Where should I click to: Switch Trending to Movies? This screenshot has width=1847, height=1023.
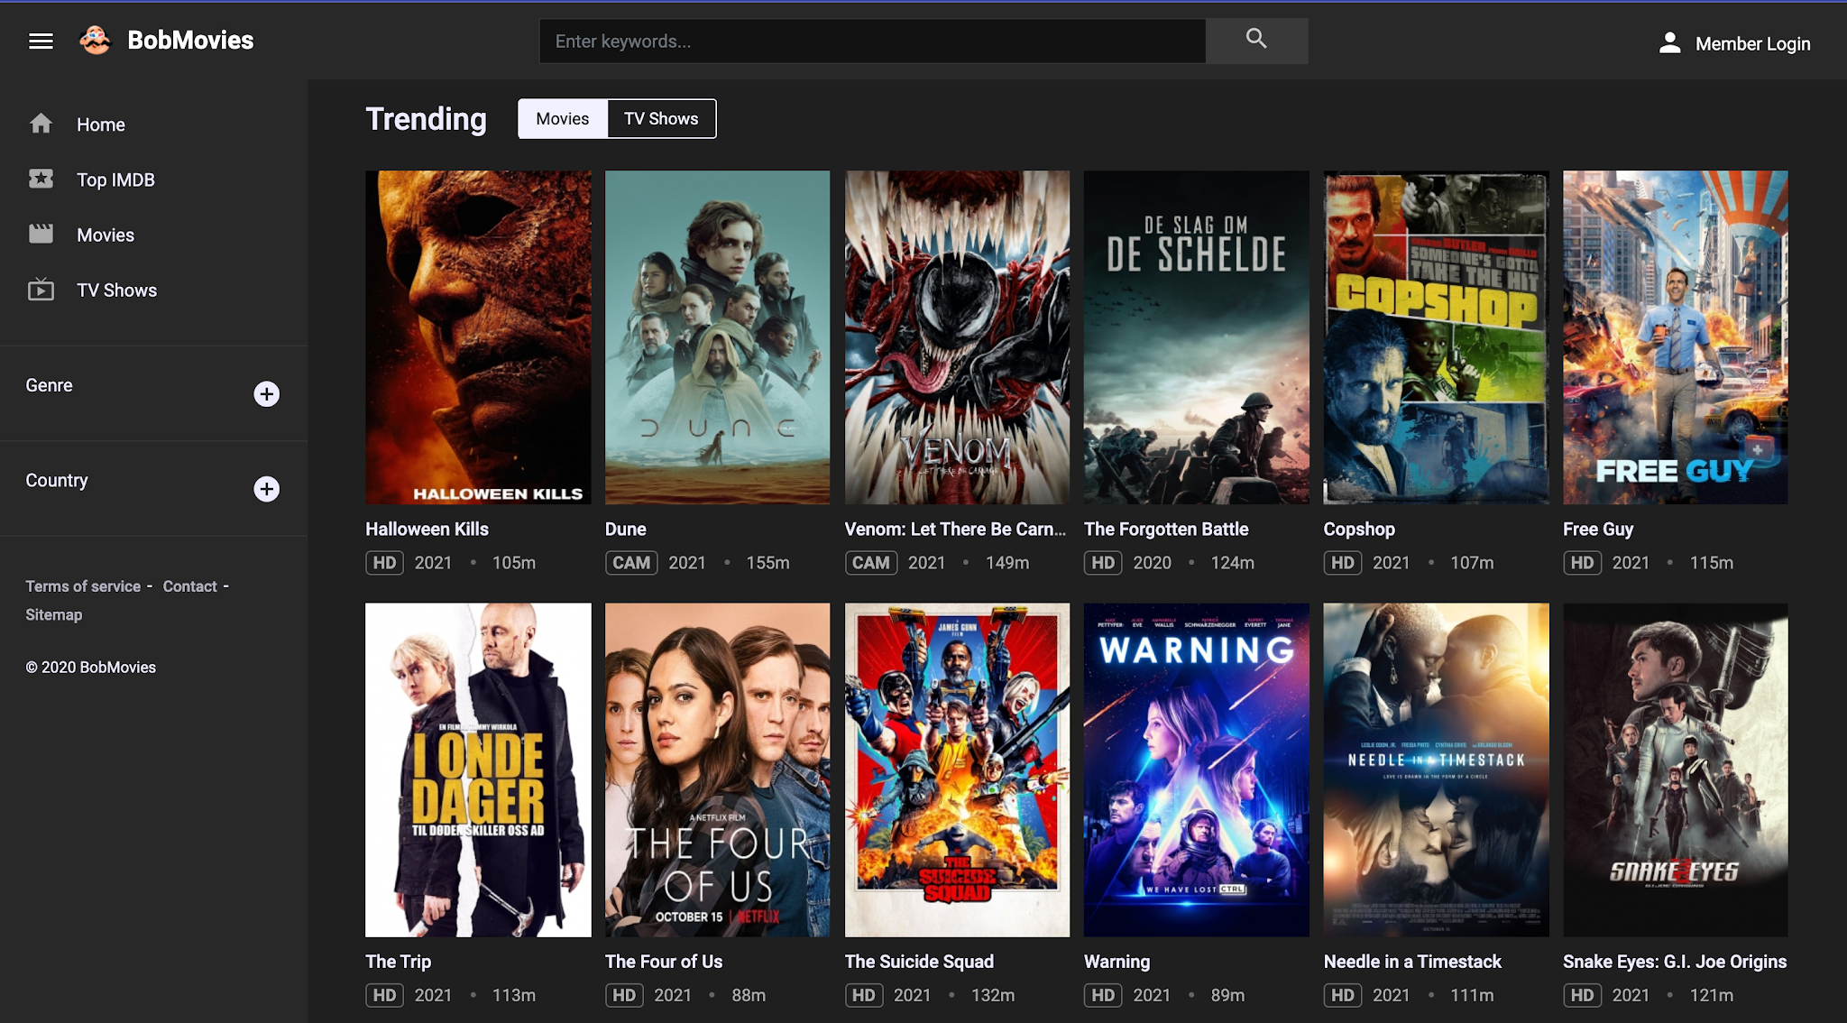point(562,118)
